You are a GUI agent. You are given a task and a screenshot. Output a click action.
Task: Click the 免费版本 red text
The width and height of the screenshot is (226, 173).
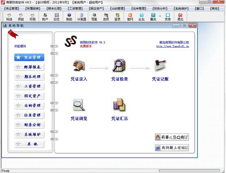(x=86, y=46)
